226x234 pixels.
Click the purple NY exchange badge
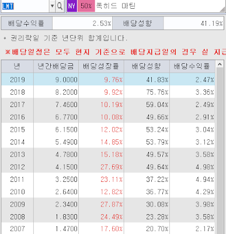coord(72,6)
